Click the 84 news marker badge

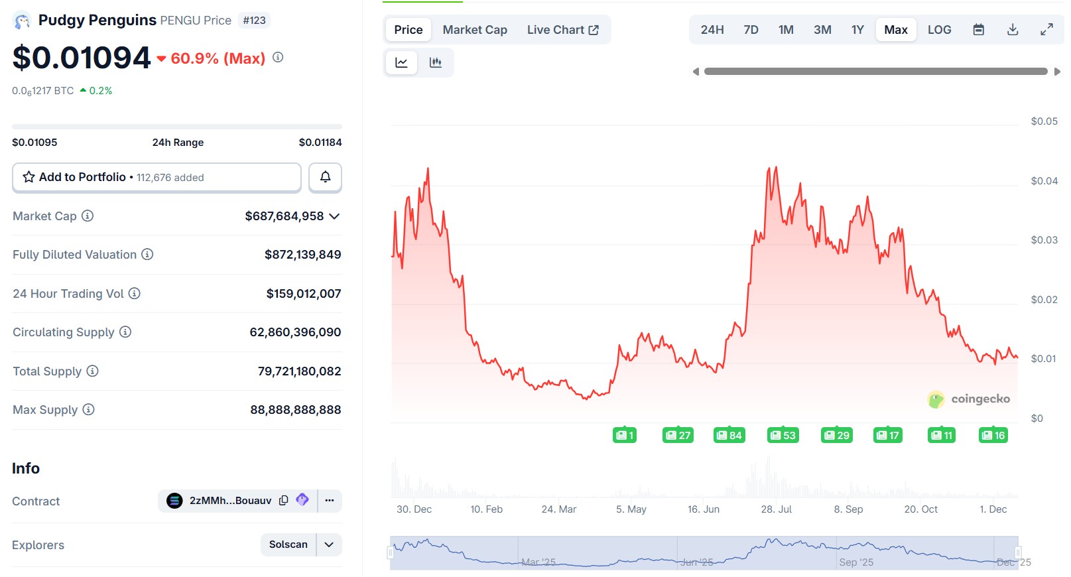click(729, 435)
